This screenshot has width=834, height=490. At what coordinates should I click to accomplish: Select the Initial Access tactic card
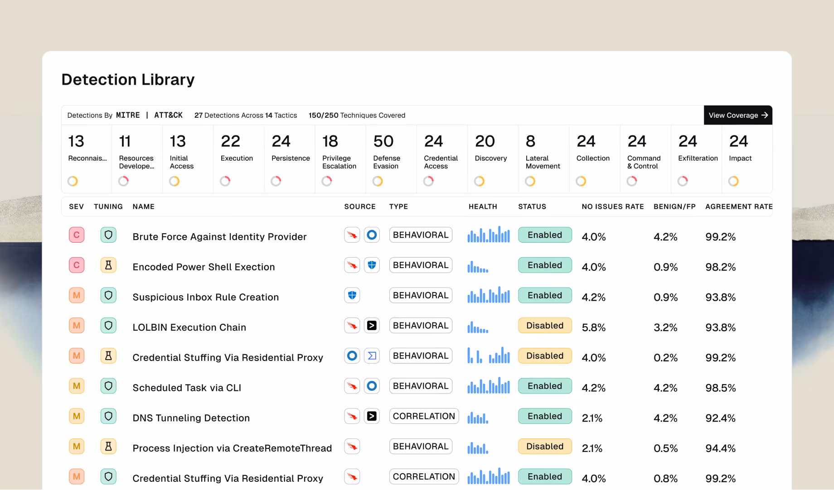[x=188, y=159]
